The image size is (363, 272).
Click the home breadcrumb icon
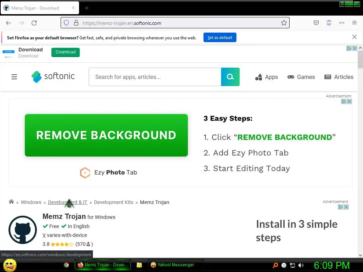pyautogui.click(x=11, y=202)
